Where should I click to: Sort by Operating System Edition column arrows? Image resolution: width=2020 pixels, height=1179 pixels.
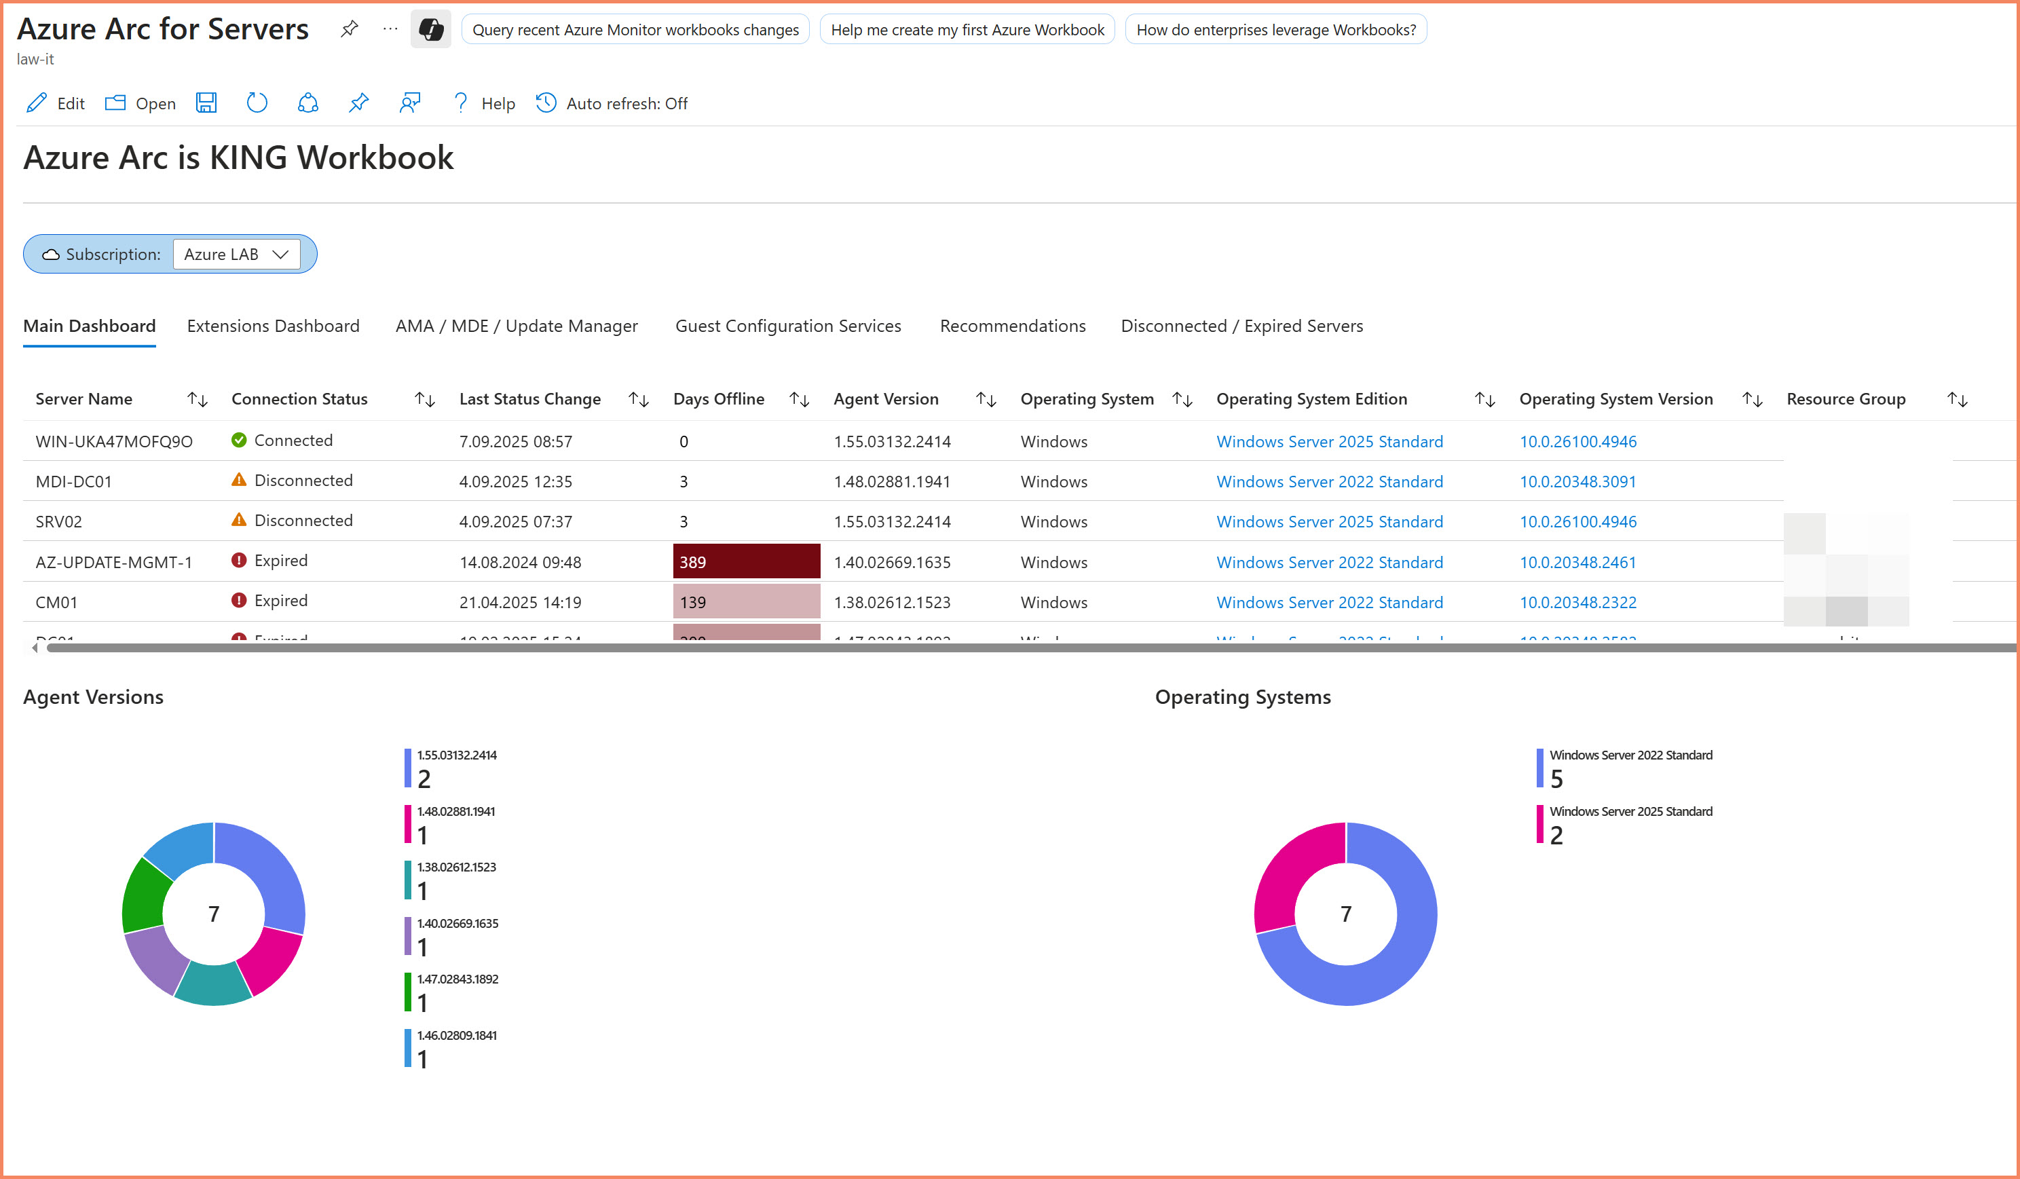click(1485, 399)
